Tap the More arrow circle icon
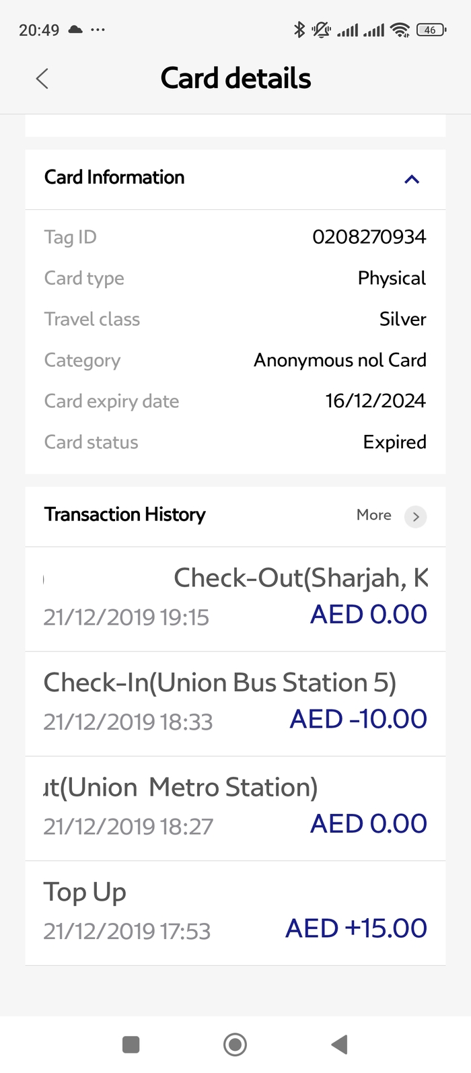The height and width of the screenshot is (1073, 471). click(416, 516)
